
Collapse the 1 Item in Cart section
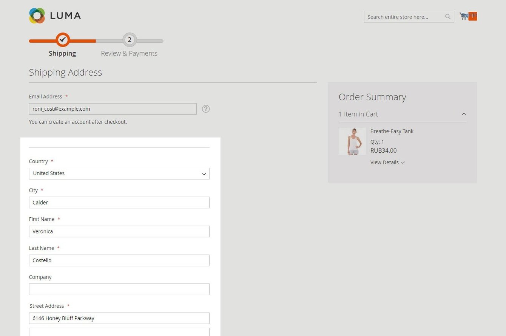click(464, 114)
